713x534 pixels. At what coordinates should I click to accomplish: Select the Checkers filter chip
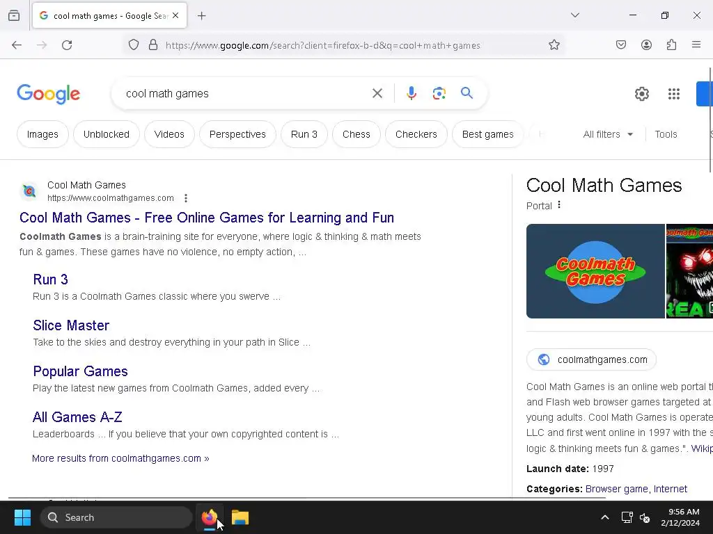coord(416,134)
